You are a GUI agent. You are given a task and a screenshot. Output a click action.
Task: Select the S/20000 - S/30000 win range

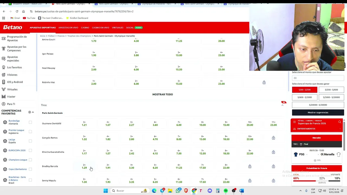point(318,105)
